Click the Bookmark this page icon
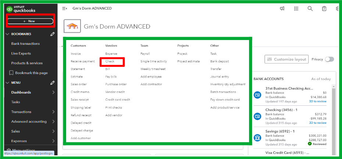 click(x=11, y=73)
